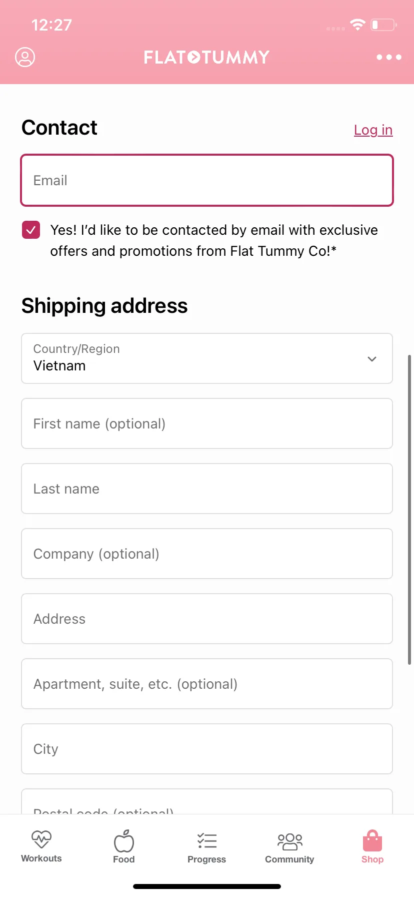Click the vertical scrollbar on the right

[409, 510]
